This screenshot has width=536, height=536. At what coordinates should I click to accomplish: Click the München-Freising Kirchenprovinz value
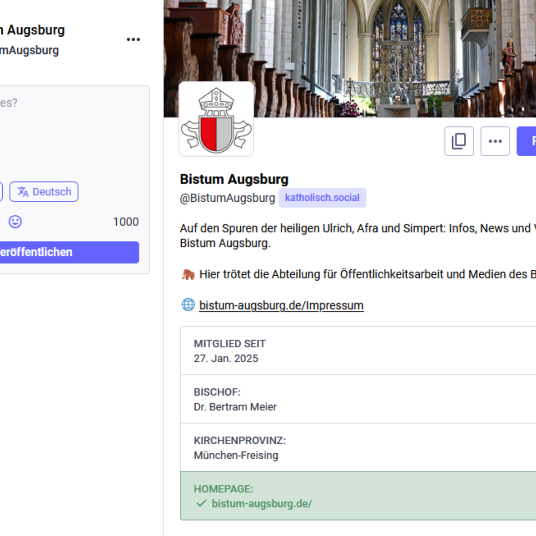pyautogui.click(x=236, y=455)
